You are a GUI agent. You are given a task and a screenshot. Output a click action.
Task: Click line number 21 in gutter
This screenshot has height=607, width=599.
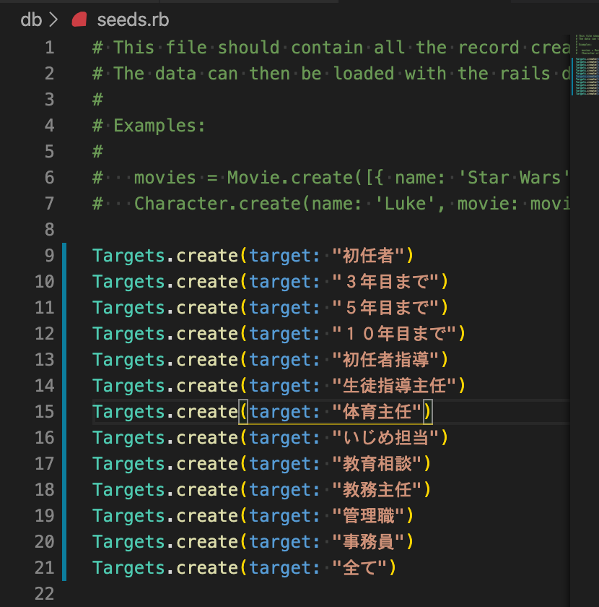pos(45,567)
